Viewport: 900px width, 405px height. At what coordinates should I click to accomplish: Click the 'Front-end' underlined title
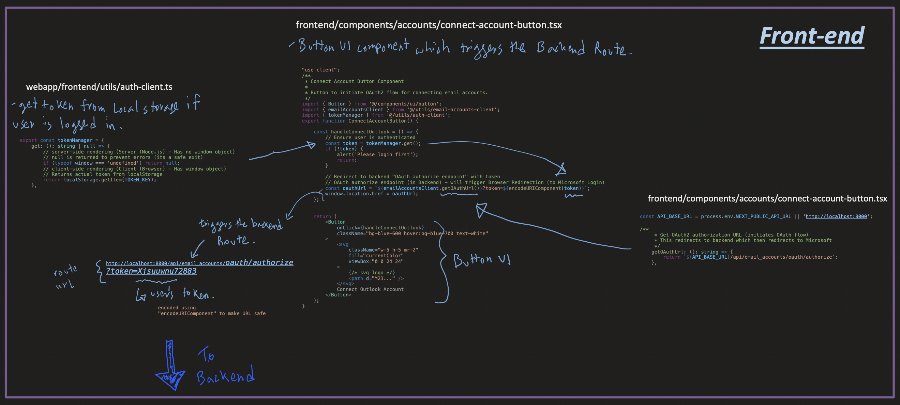[x=812, y=36]
